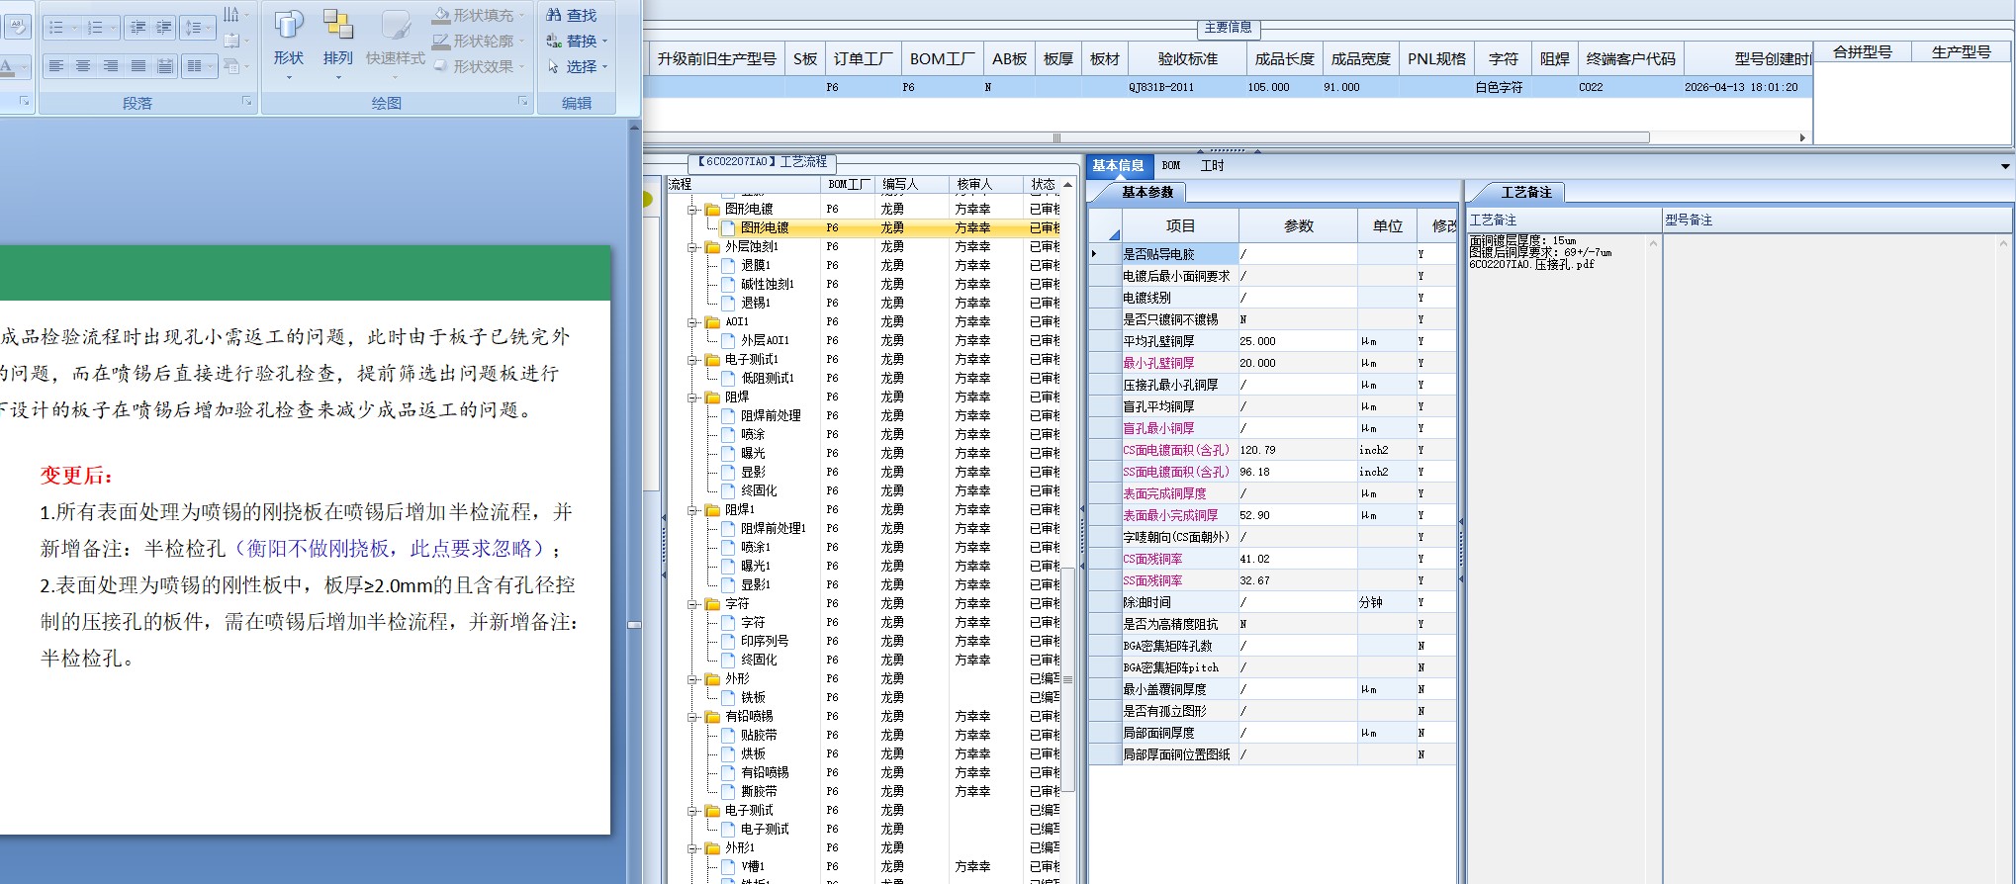
Task: Collapse the 字符 folder node
Action: pos(693,604)
